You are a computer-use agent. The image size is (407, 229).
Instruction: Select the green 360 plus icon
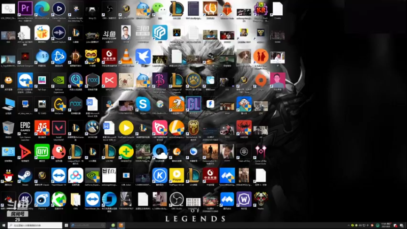tap(126, 152)
